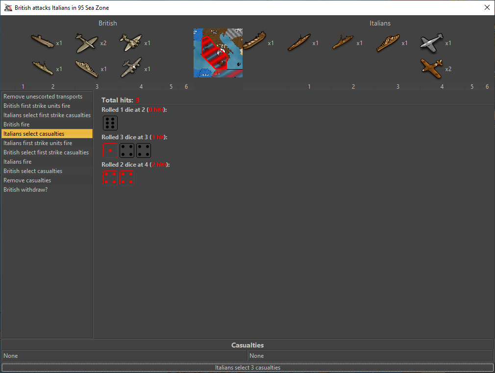Click the right casualties 'None' field
This screenshot has height=373, width=495.
tap(371, 356)
